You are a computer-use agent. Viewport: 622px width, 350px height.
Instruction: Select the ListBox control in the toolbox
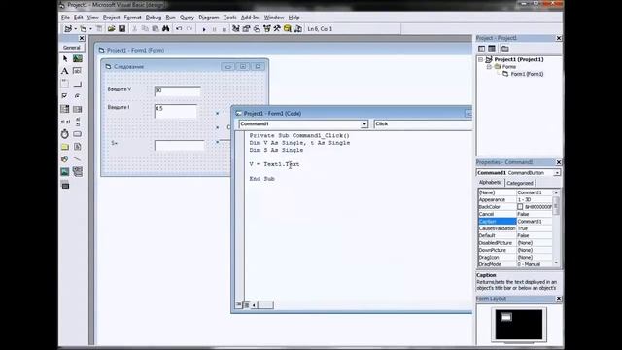point(78,109)
